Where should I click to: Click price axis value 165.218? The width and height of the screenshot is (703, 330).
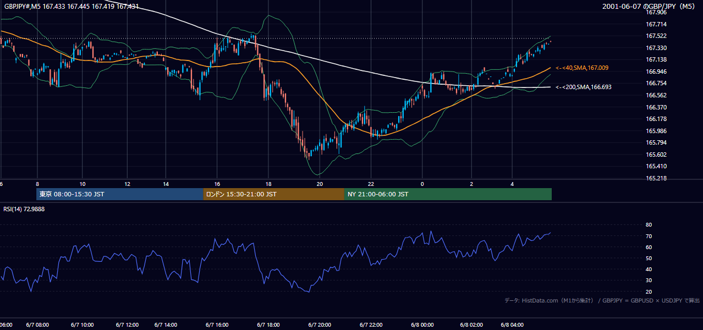(x=656, y=178)
